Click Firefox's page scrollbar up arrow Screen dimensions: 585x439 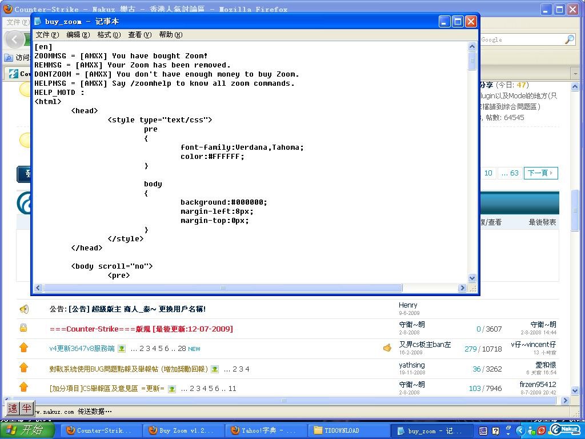575,87
